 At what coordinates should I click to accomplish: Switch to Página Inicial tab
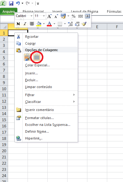(x=33, y=11)
